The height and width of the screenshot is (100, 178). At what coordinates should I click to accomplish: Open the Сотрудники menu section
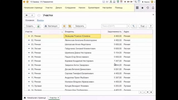(70, 8)
